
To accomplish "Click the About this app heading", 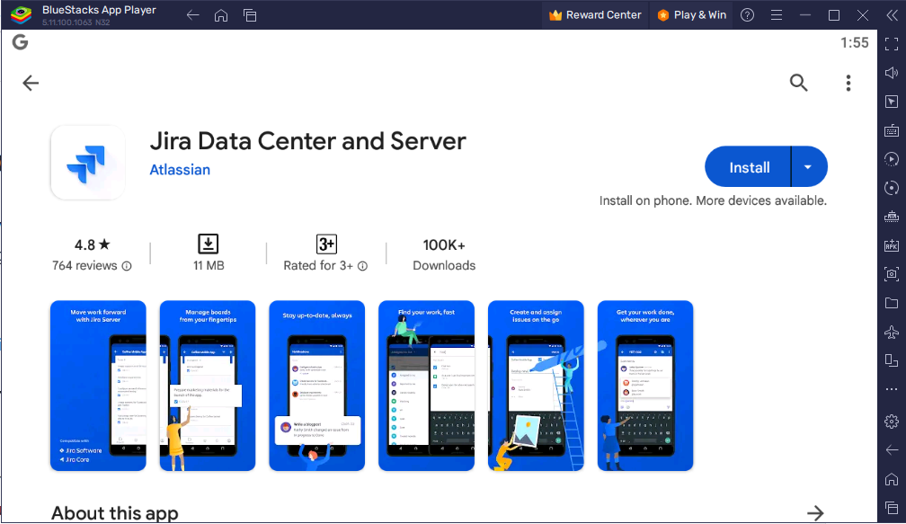I will (114, 513).
